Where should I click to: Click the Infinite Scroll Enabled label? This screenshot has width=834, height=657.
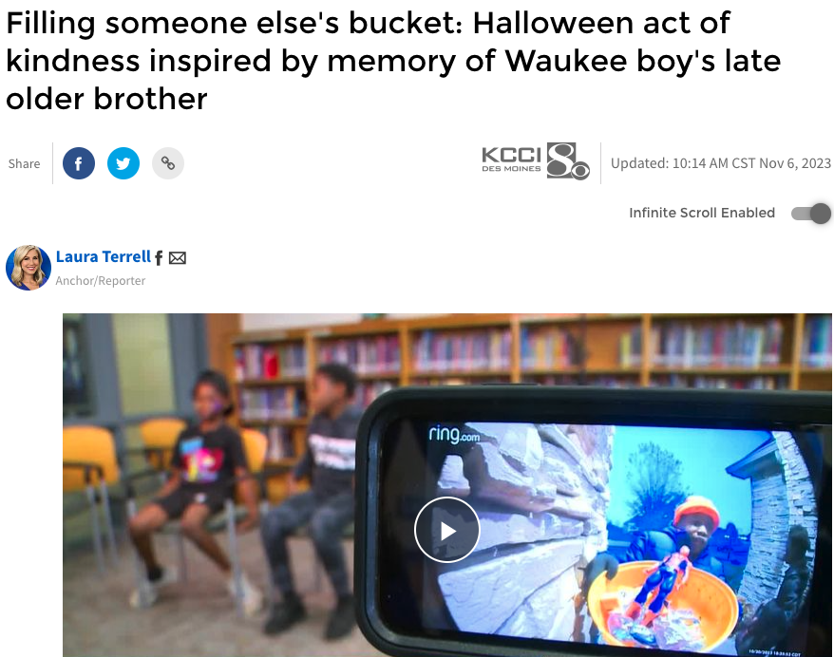point(702,213)
